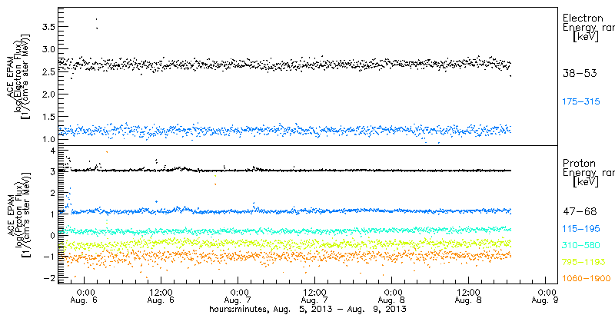The image size is (615, 315).
Task: Click the 0:00 Aug. 7 time label
Action: (238, 296)
